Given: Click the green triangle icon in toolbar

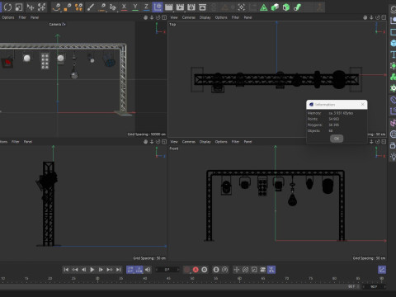Looking at the screenshot, I should pyautogui.click(x=264, y=7).
